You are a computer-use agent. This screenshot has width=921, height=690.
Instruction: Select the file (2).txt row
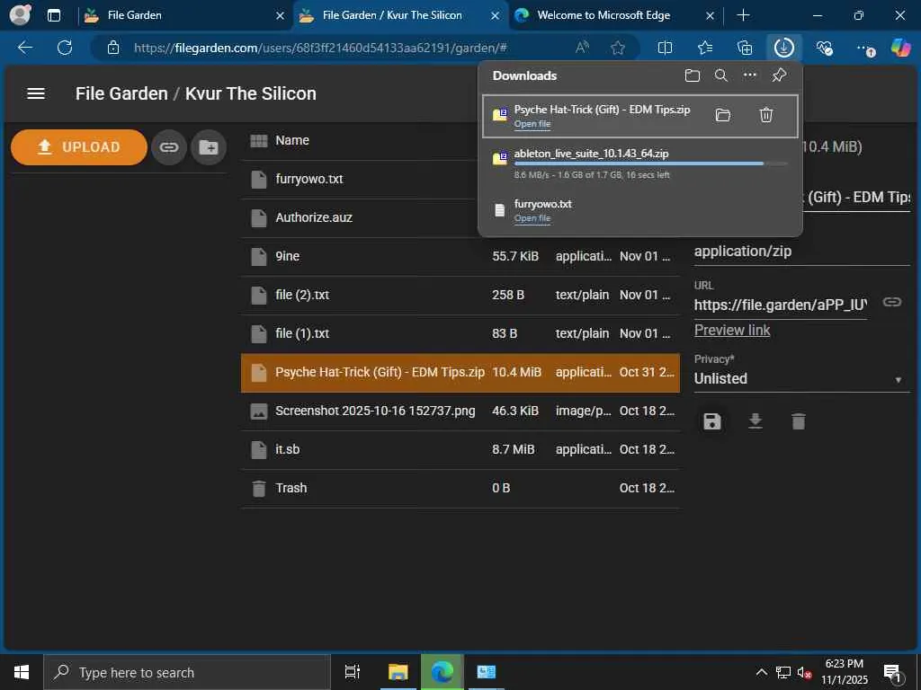tap(460, 295)
